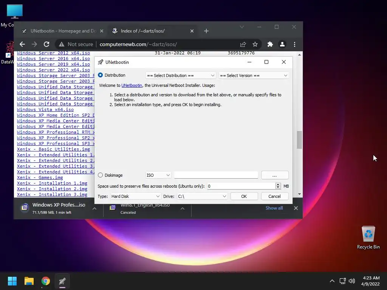Click the persistence space MB field
Image resolution: width=387 pixels, height=290 pixels.
tap(241, 186)
